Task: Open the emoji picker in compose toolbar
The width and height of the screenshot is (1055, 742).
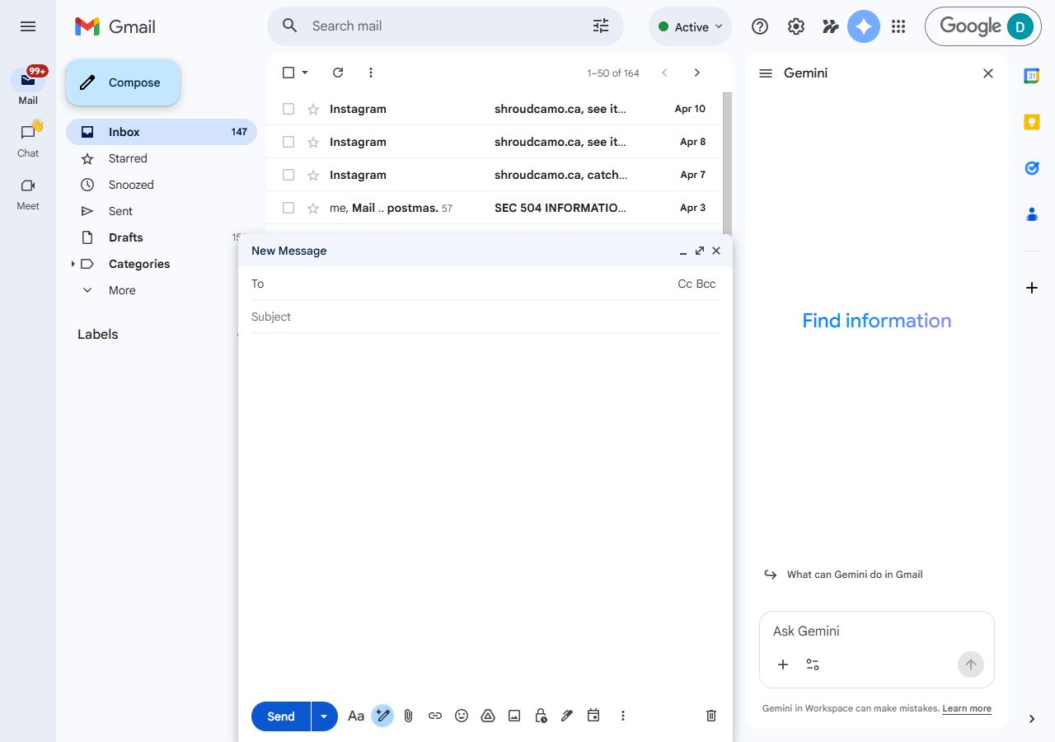Action: (462, 716)
